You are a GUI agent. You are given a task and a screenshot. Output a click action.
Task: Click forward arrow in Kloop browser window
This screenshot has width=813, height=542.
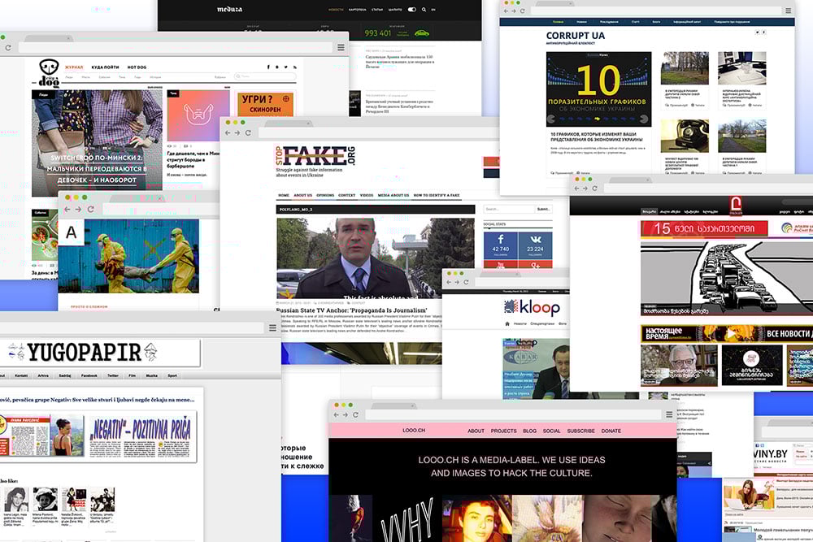click(x=457, y=283)
